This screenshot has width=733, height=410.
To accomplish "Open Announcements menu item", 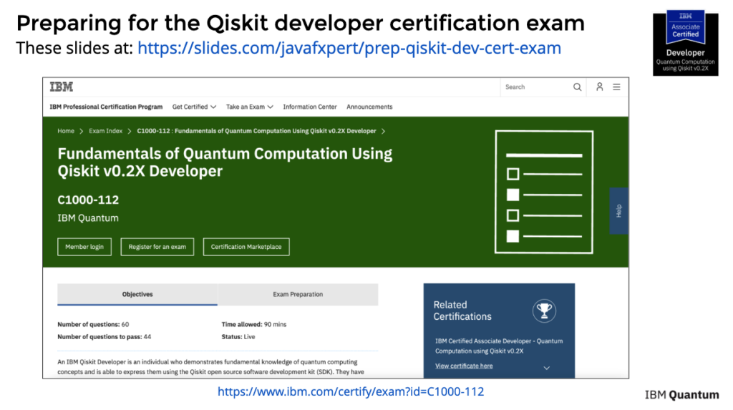I will [x=369, y=107].
